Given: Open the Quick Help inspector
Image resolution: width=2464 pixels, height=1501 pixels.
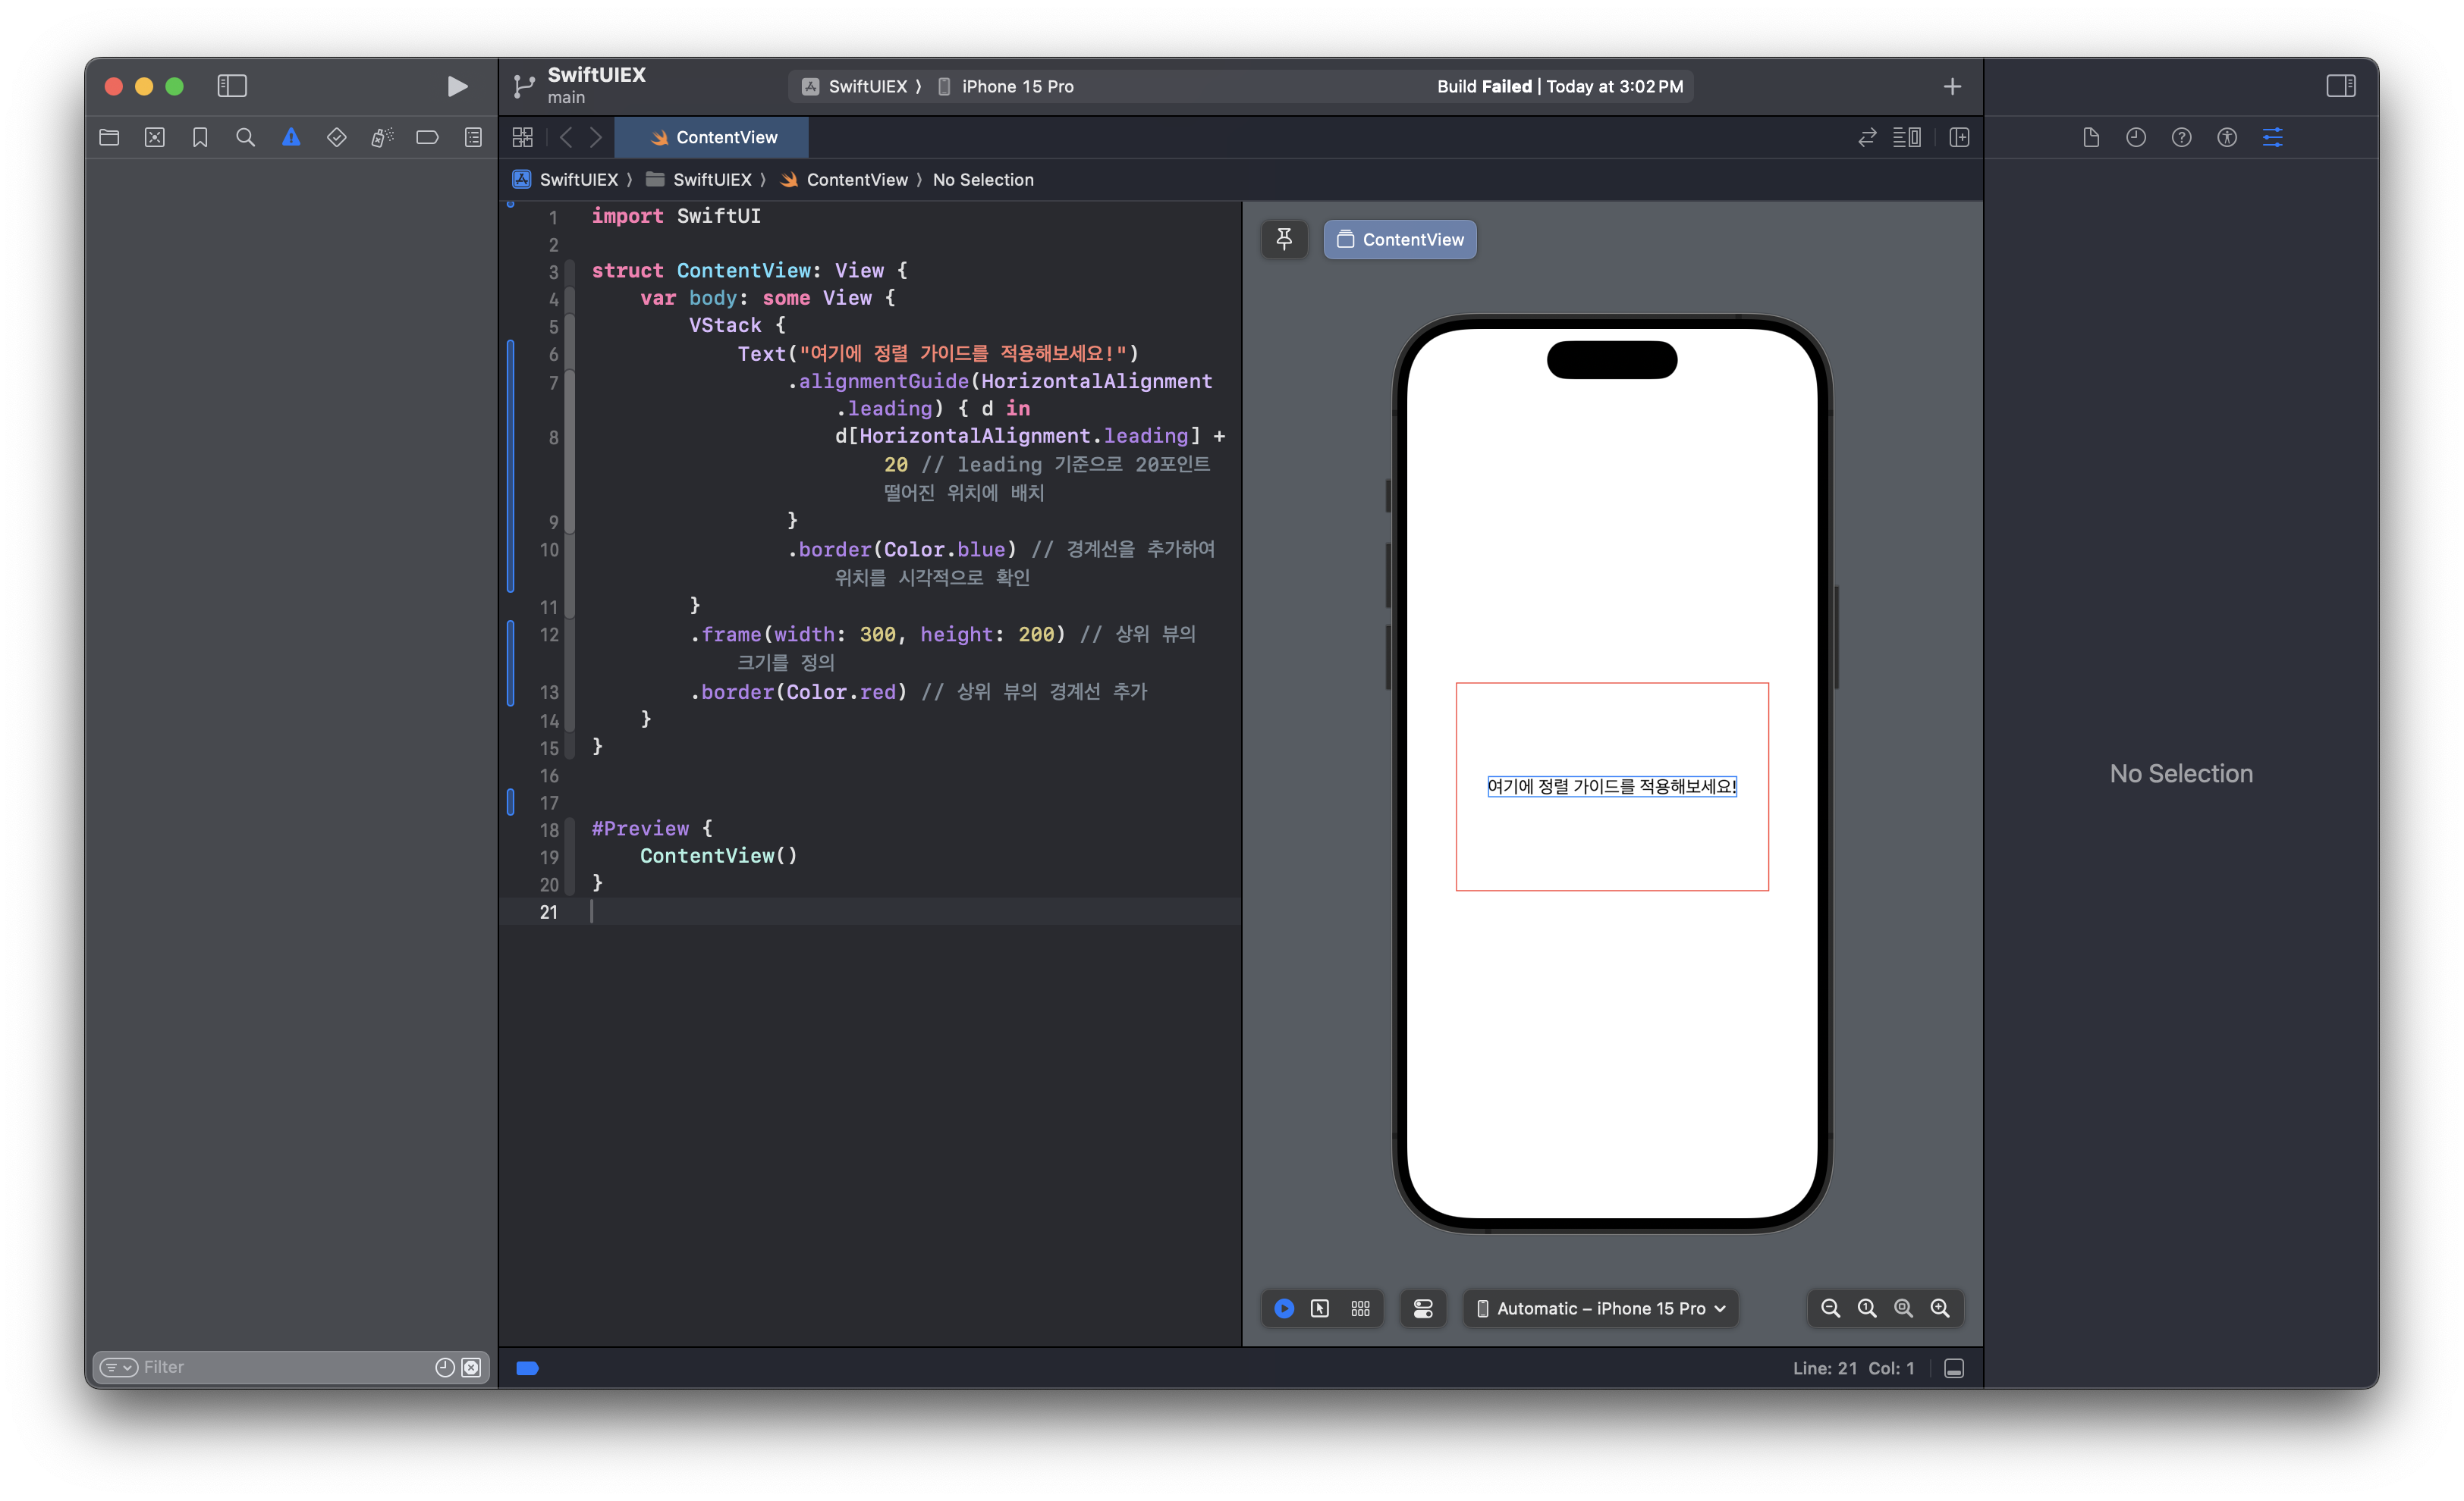Looking at the screenshot, I should click(x=2181, y=138).
